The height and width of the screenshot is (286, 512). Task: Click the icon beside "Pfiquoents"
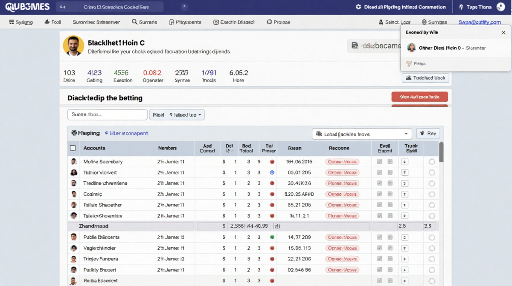point(172,22)
